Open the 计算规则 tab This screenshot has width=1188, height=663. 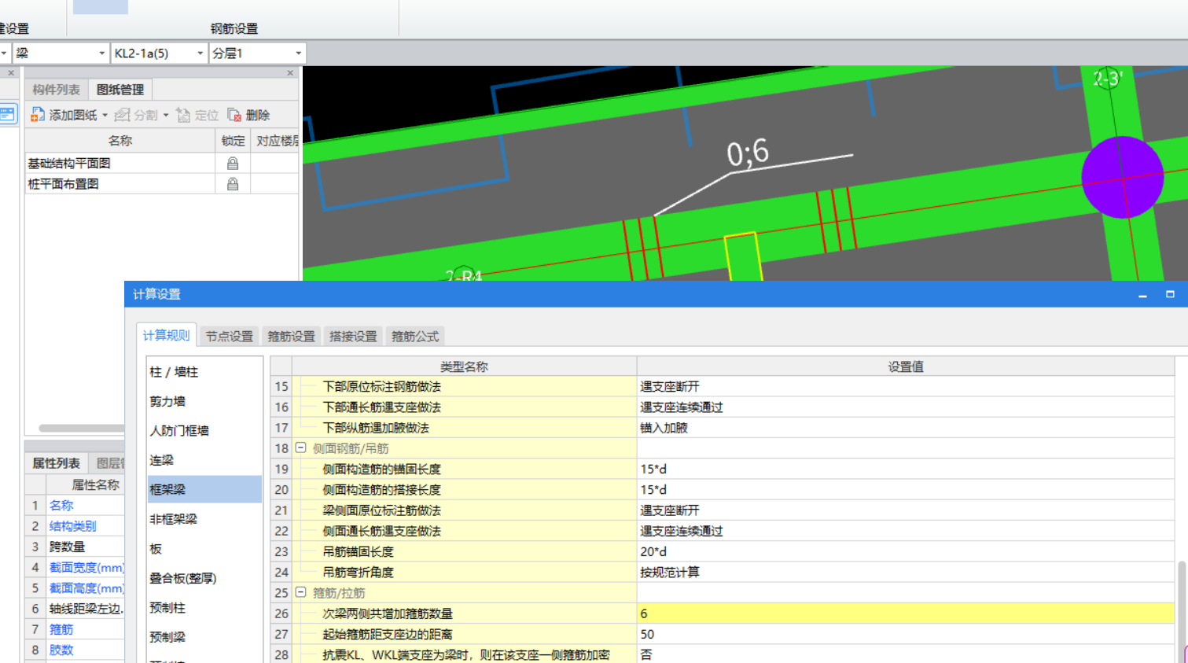click(166, 335)
